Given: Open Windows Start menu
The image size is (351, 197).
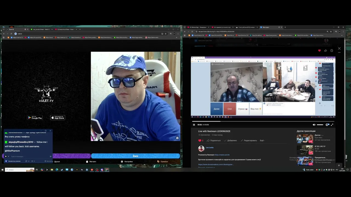Looking at the screenshot, I should (x=2, y=170).
